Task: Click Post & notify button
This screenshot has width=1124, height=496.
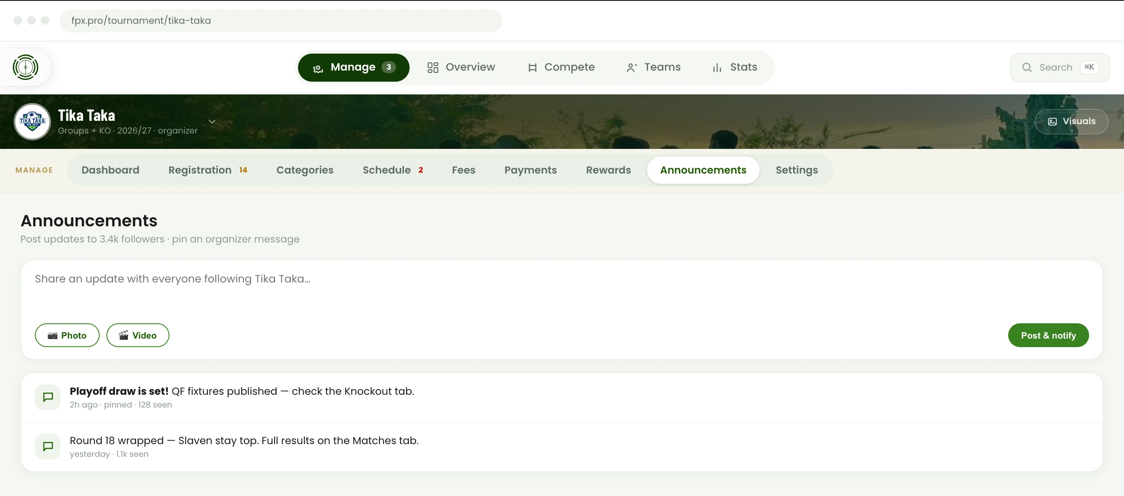Action: tap(1048, 335)
